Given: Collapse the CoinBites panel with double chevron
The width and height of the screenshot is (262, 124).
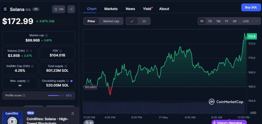Looking at the screenshot, I should point(73,114).
